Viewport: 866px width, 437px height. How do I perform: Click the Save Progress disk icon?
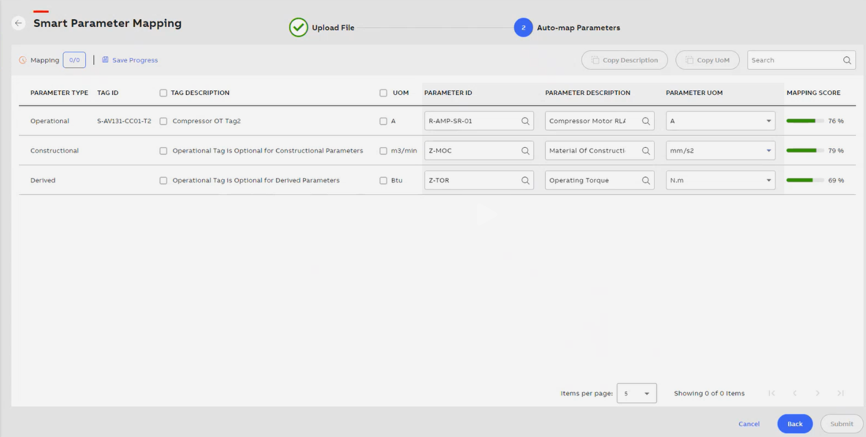pyautogui.click(x=106, y=60)
